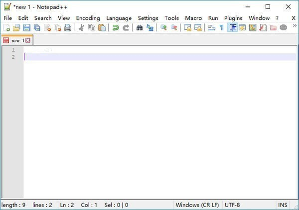Viewport: 299px width, 210px height.
Task: Click the Undo arrow icon
Action: (116, 28)
